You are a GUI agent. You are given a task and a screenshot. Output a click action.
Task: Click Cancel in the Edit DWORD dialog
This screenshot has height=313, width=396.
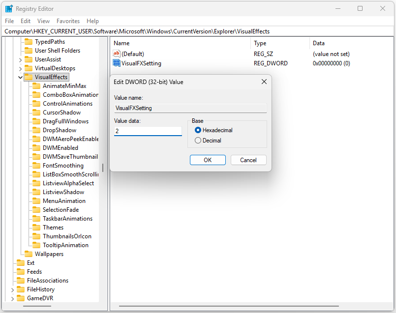point(248,160)
